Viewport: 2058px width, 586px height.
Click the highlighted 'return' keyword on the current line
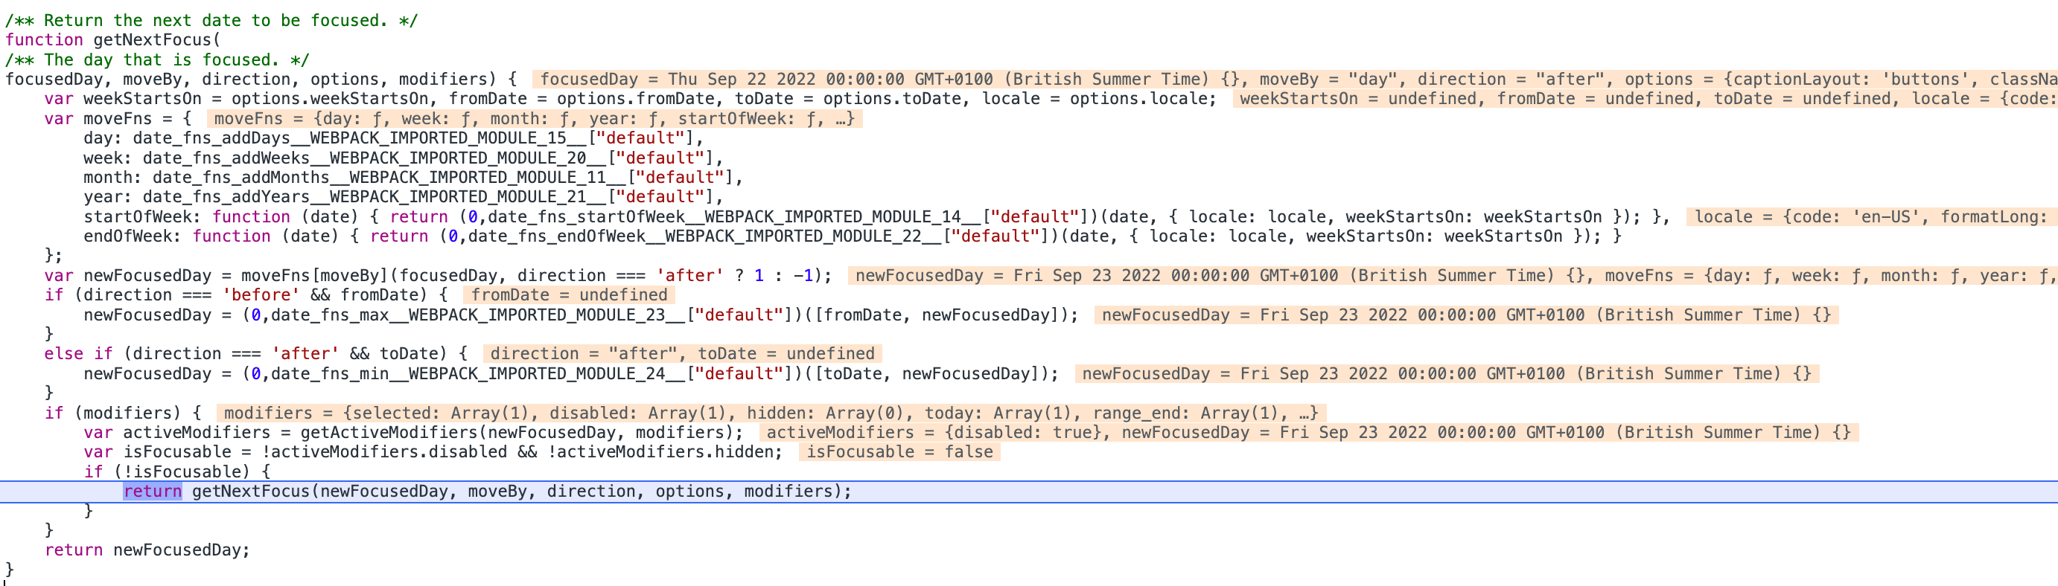click(153, 491)
